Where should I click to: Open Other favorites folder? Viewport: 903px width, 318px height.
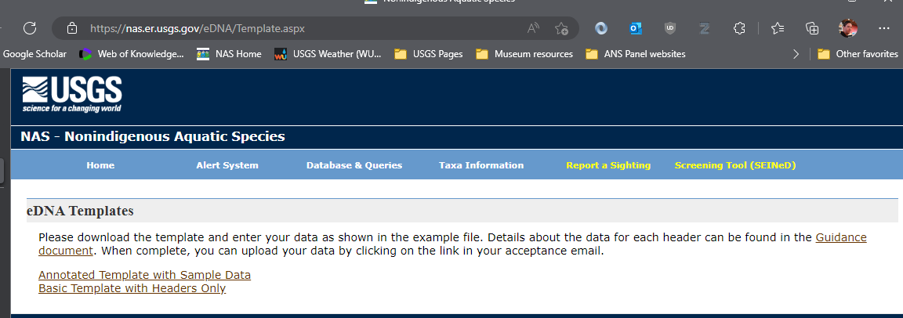(858, 54)
